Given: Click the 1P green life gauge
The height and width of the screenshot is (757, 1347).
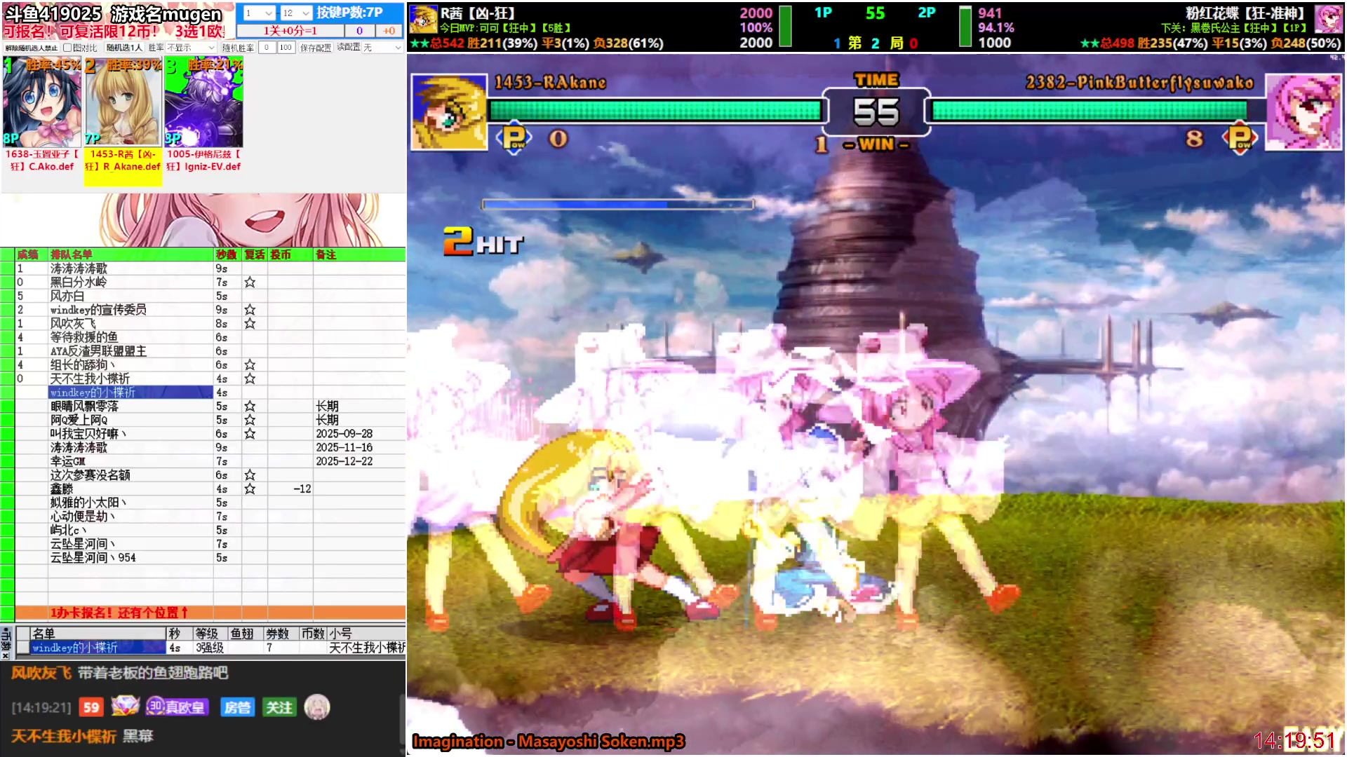Looking at the screenshot, I should pos(655,110).
